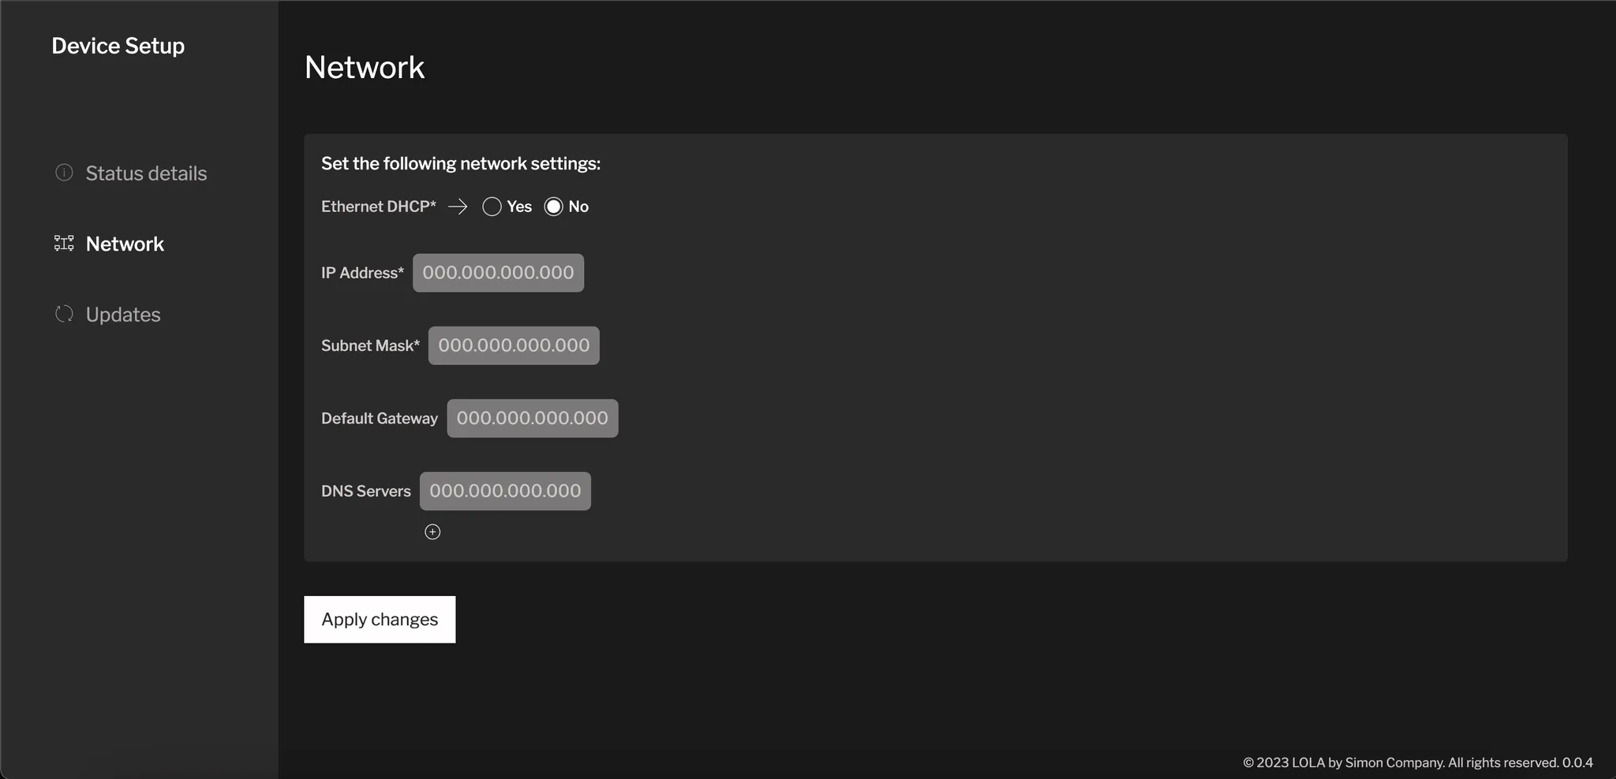Viewport: 1616px width, 779px height.
Task: Click the network hierarchy icon in sidebar
Action: [x=63, y=243]
